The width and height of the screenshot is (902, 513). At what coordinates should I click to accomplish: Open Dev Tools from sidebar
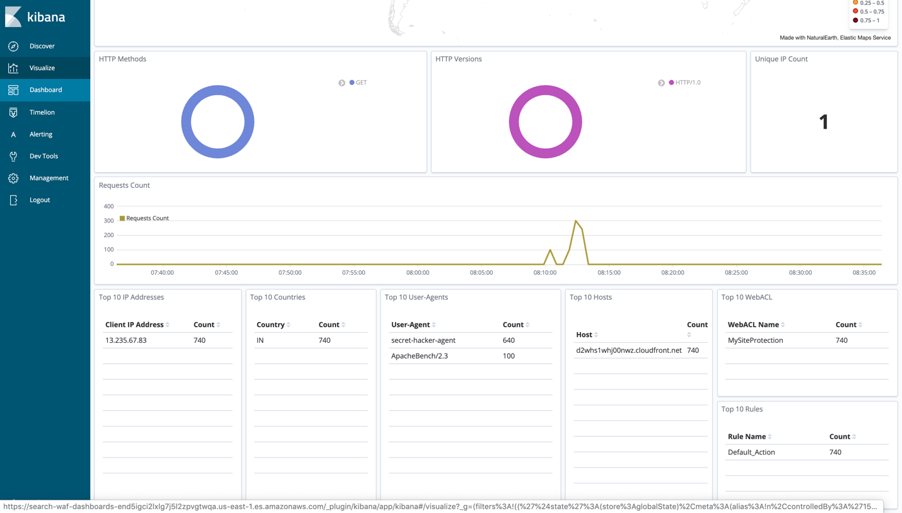pos(45,156)
